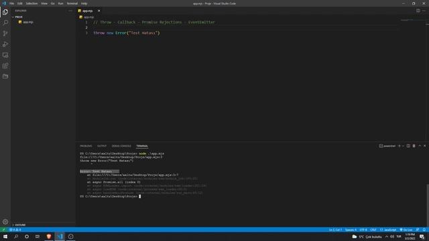Click the terminal prompt input line

click(x=111, y=196)
